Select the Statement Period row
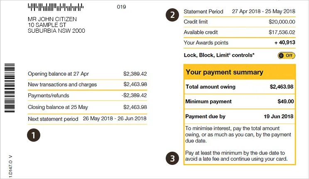Image resolution: width=309 pixels, height=179 pixels. (239, 12)
